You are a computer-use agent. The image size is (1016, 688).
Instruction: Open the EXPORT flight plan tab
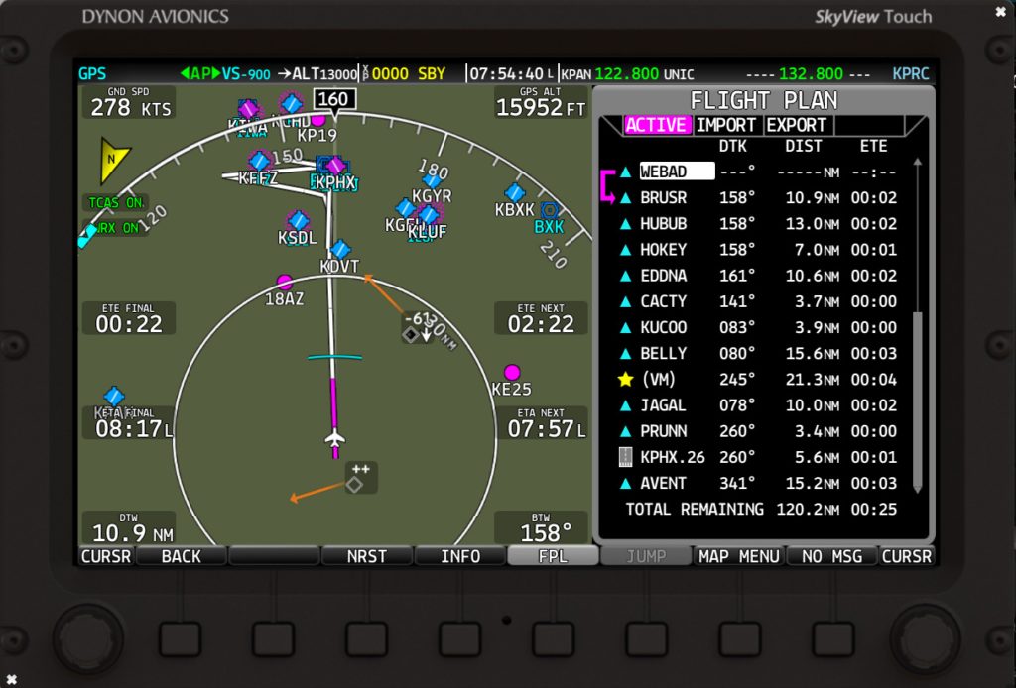796,125
